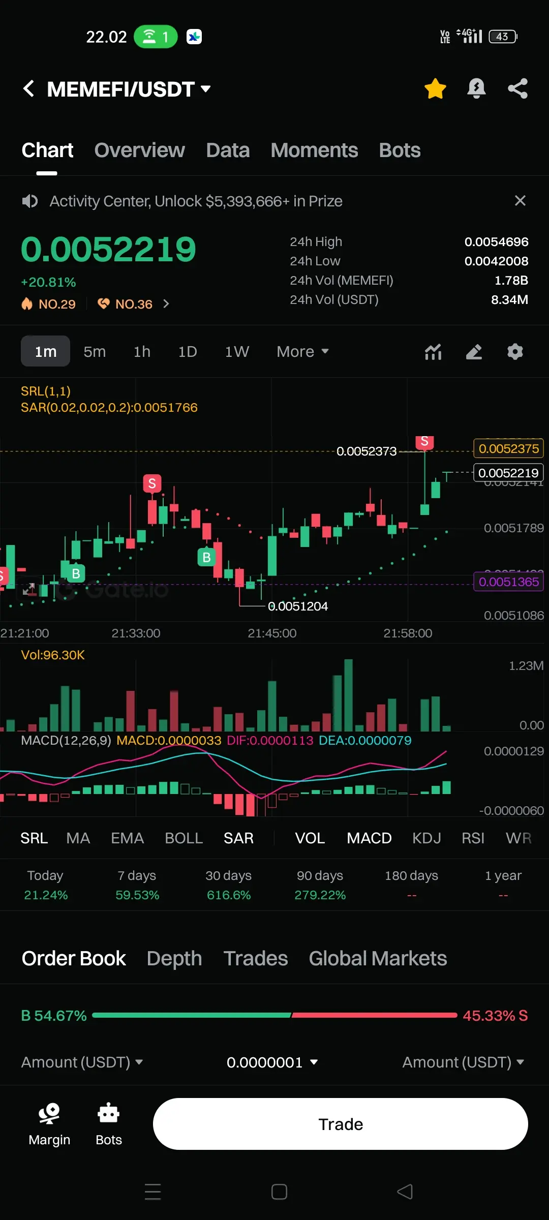Tap the 0.0051365 purple price label
Screen dimensions: 549x1220
(x=508, y=582)
